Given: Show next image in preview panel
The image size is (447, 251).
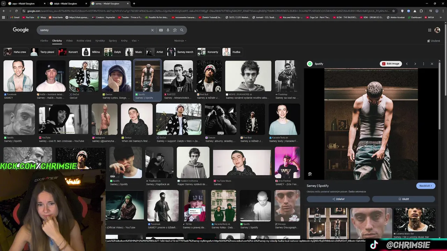Looking at the screenshot, I should pyautogui.click(x=415, y=64).
